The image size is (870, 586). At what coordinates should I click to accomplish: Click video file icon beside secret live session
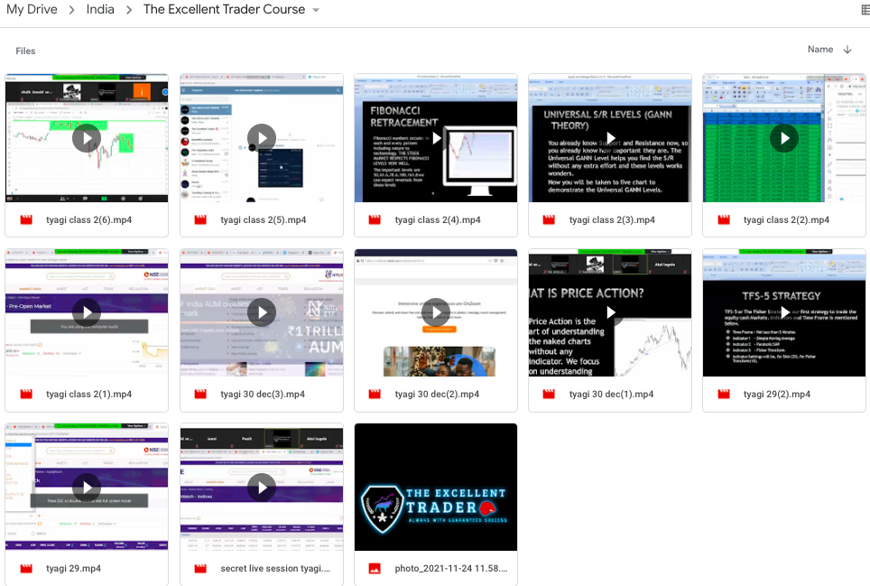[x=200, y=569]
